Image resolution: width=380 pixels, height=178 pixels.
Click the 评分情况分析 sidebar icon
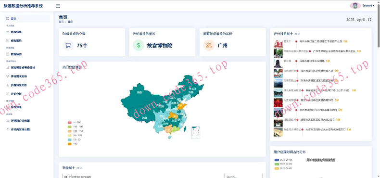click(x=8, y=76)
